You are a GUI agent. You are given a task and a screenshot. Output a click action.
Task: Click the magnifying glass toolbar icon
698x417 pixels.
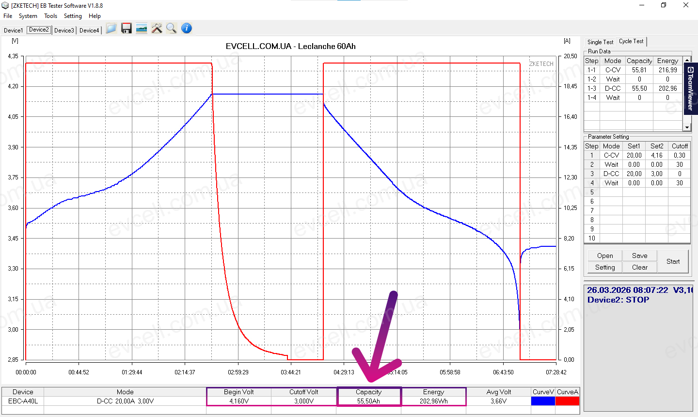pos(171,29)
